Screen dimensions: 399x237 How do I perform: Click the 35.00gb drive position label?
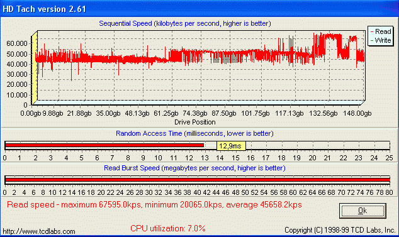tap(108, 113)
